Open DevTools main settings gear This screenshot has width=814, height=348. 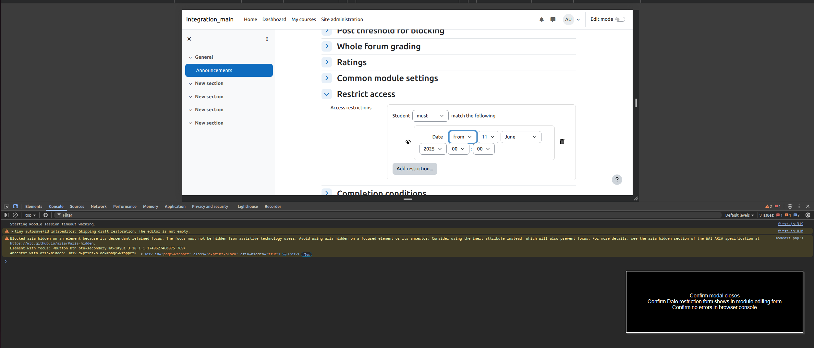point(790,206)
